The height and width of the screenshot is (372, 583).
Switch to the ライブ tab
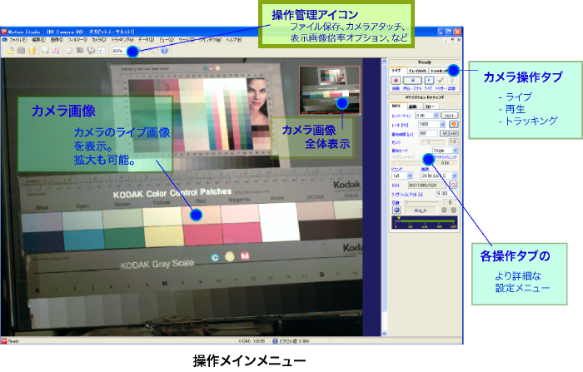pyautogui.click(x=398, y=70)
